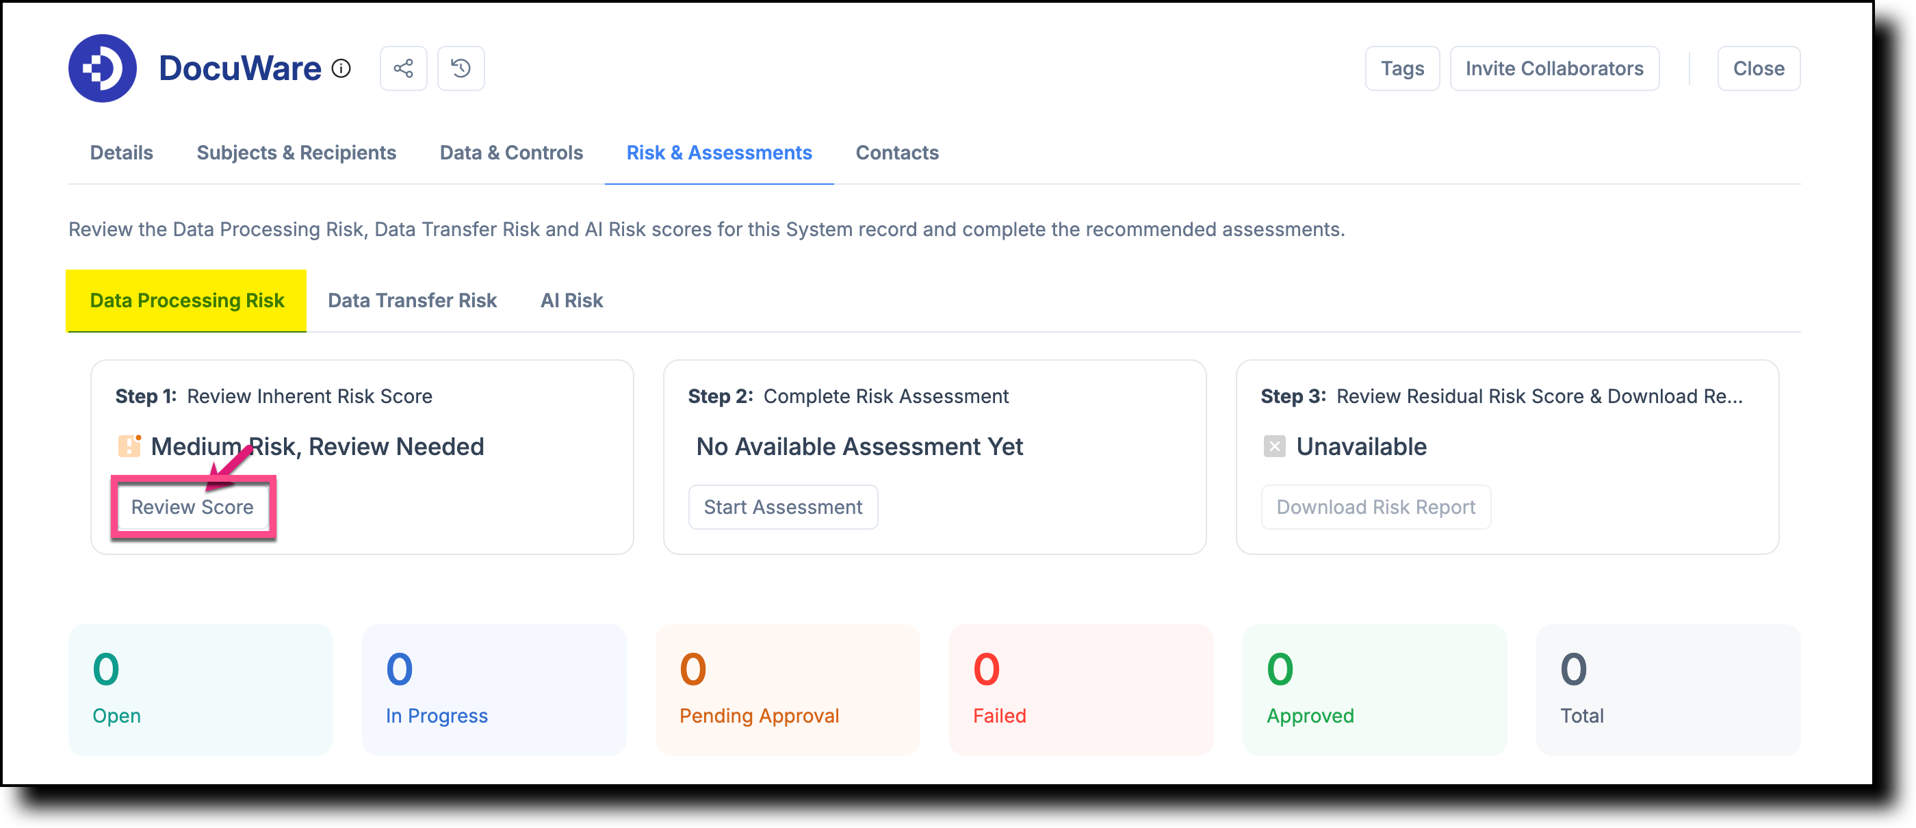1916x828 pixels.
Task: Click Invite Collaborators
Action: pyautogui.click(x=1554, y=68)
